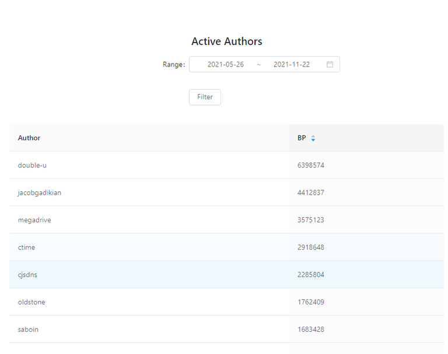Select author cjsdns
Viewport: 448px width, 354px height.
click(x=27, y=275)
